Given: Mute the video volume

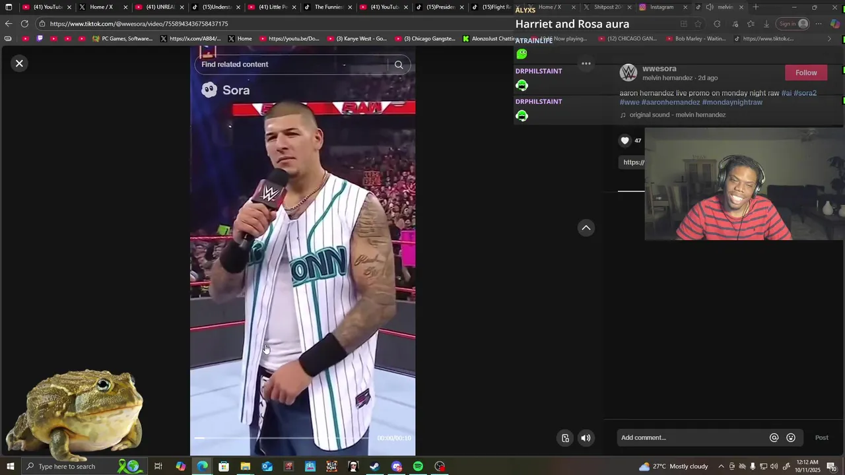Looking at the screenshot, I should [586, 438].
